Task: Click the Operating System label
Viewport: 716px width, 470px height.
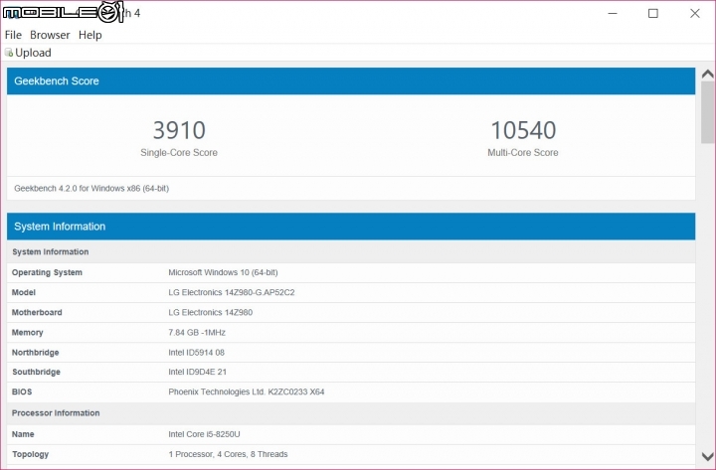Action: (47, 272)
